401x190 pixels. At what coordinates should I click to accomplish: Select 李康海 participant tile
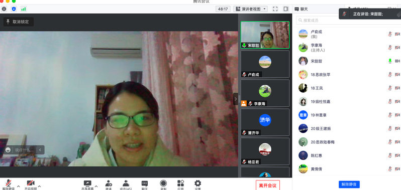pos(265,93)
